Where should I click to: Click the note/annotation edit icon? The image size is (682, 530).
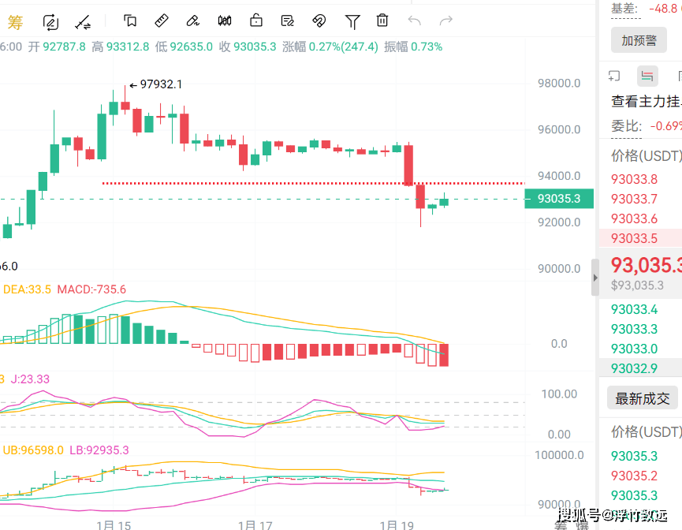[288, 21]
